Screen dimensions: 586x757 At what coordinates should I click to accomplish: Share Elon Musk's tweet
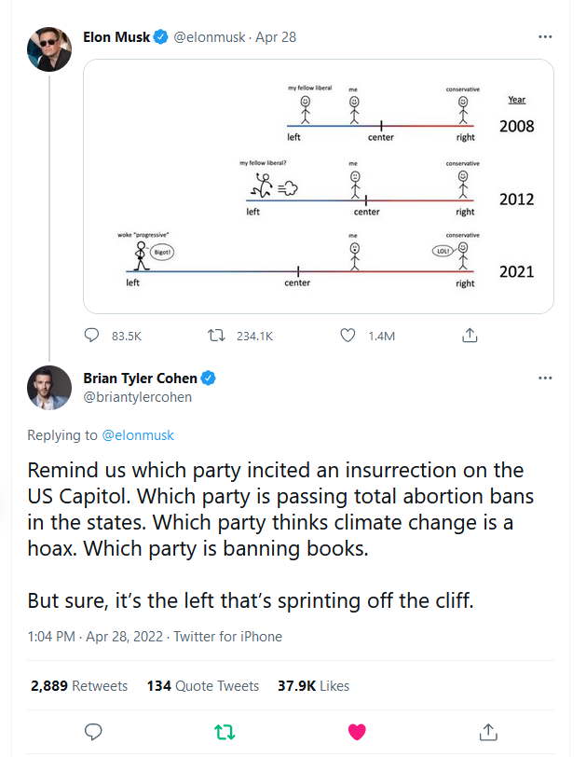(470, 335)
